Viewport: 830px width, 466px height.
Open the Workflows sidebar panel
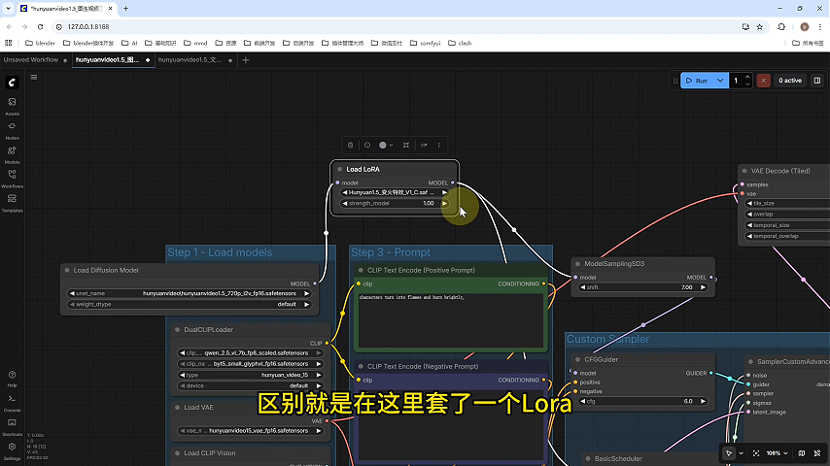click(x=12, y=179)
